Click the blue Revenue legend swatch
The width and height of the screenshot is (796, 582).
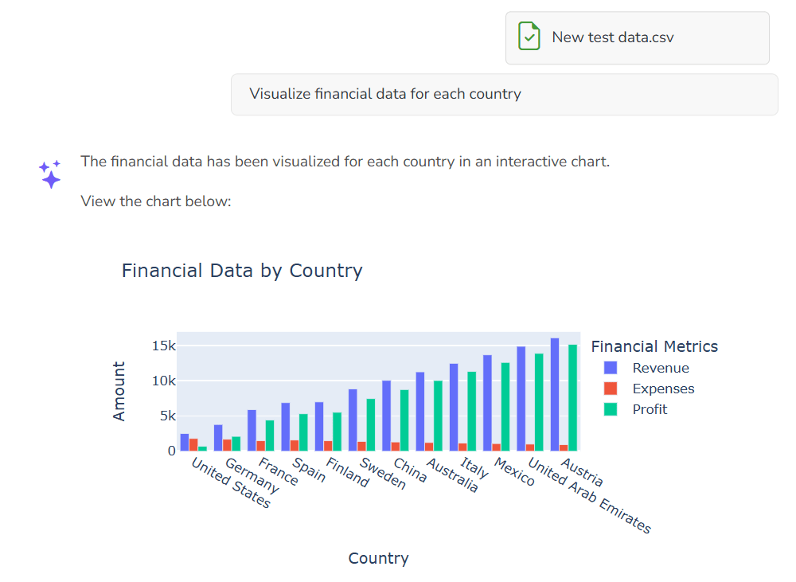coord(611,368)
